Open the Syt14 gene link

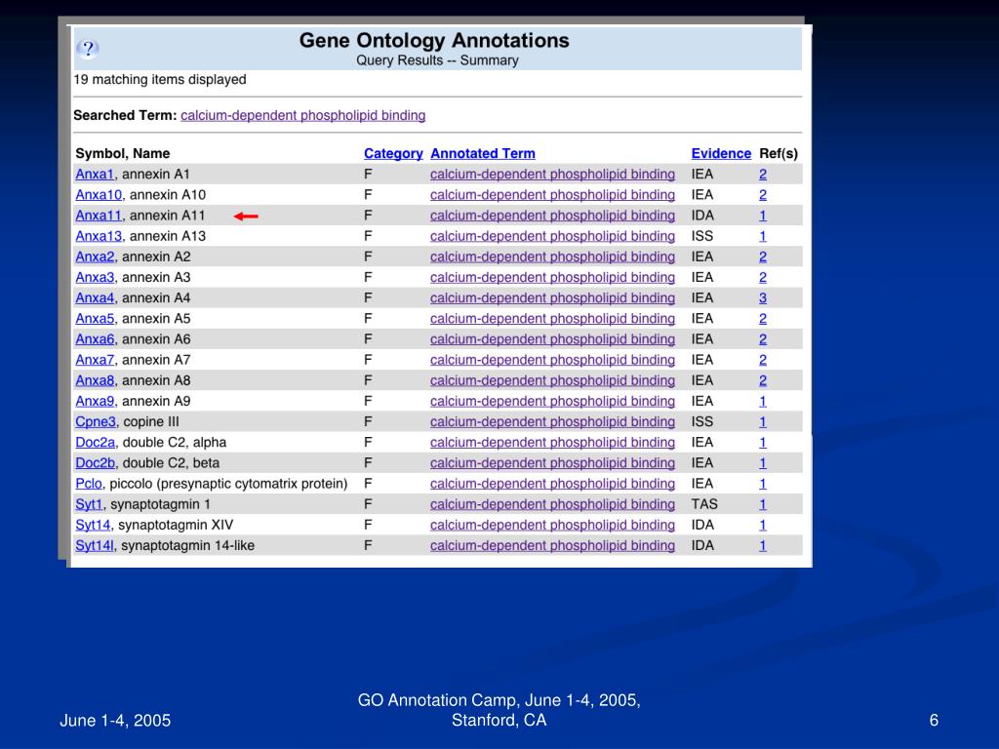(x=93, y=525)
